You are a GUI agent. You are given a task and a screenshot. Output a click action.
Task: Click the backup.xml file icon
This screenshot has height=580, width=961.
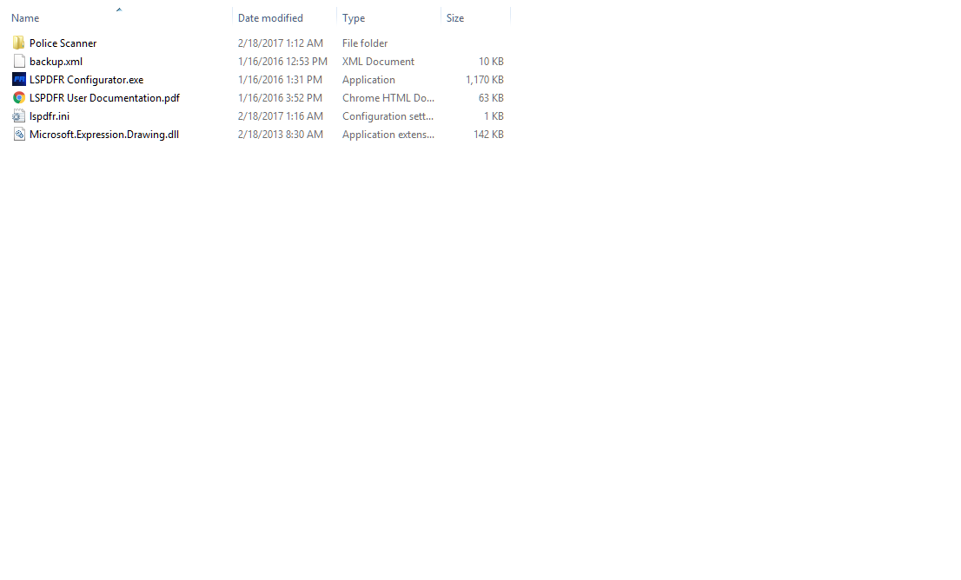18,62
